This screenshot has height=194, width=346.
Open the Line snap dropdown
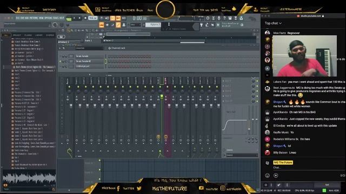tap(135, 25)
